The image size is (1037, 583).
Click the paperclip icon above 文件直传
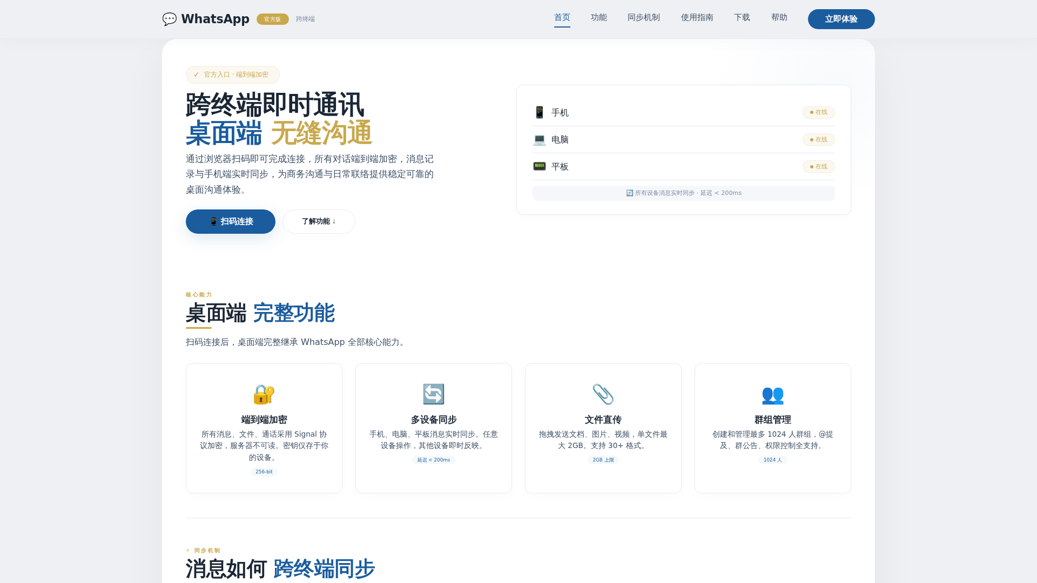pos(603,394)
